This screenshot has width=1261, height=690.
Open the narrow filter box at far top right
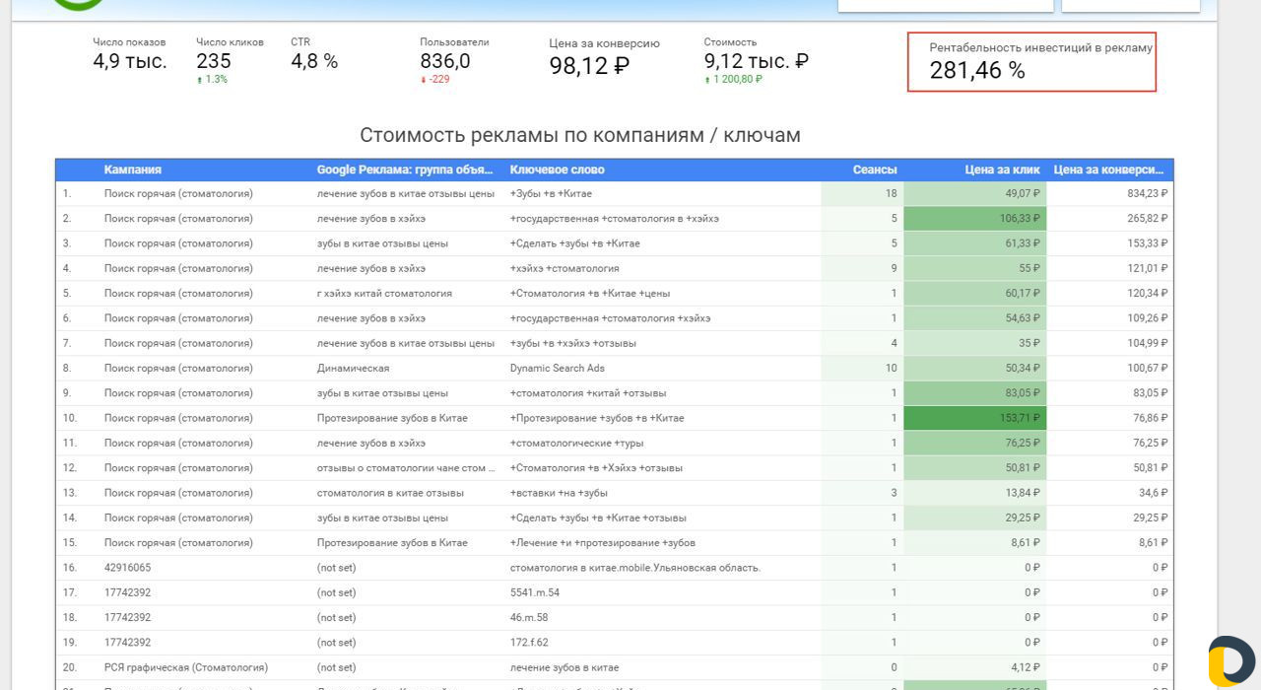tap(1130, 5)
